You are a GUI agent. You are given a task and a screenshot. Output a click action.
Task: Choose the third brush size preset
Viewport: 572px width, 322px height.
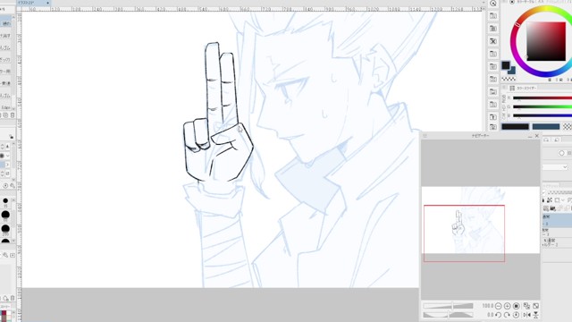tap(5, 229)
